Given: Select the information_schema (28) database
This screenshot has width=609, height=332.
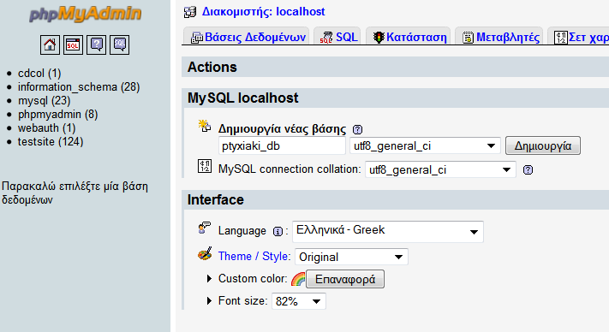Looking at the screenshot, I should pos(79,87).
